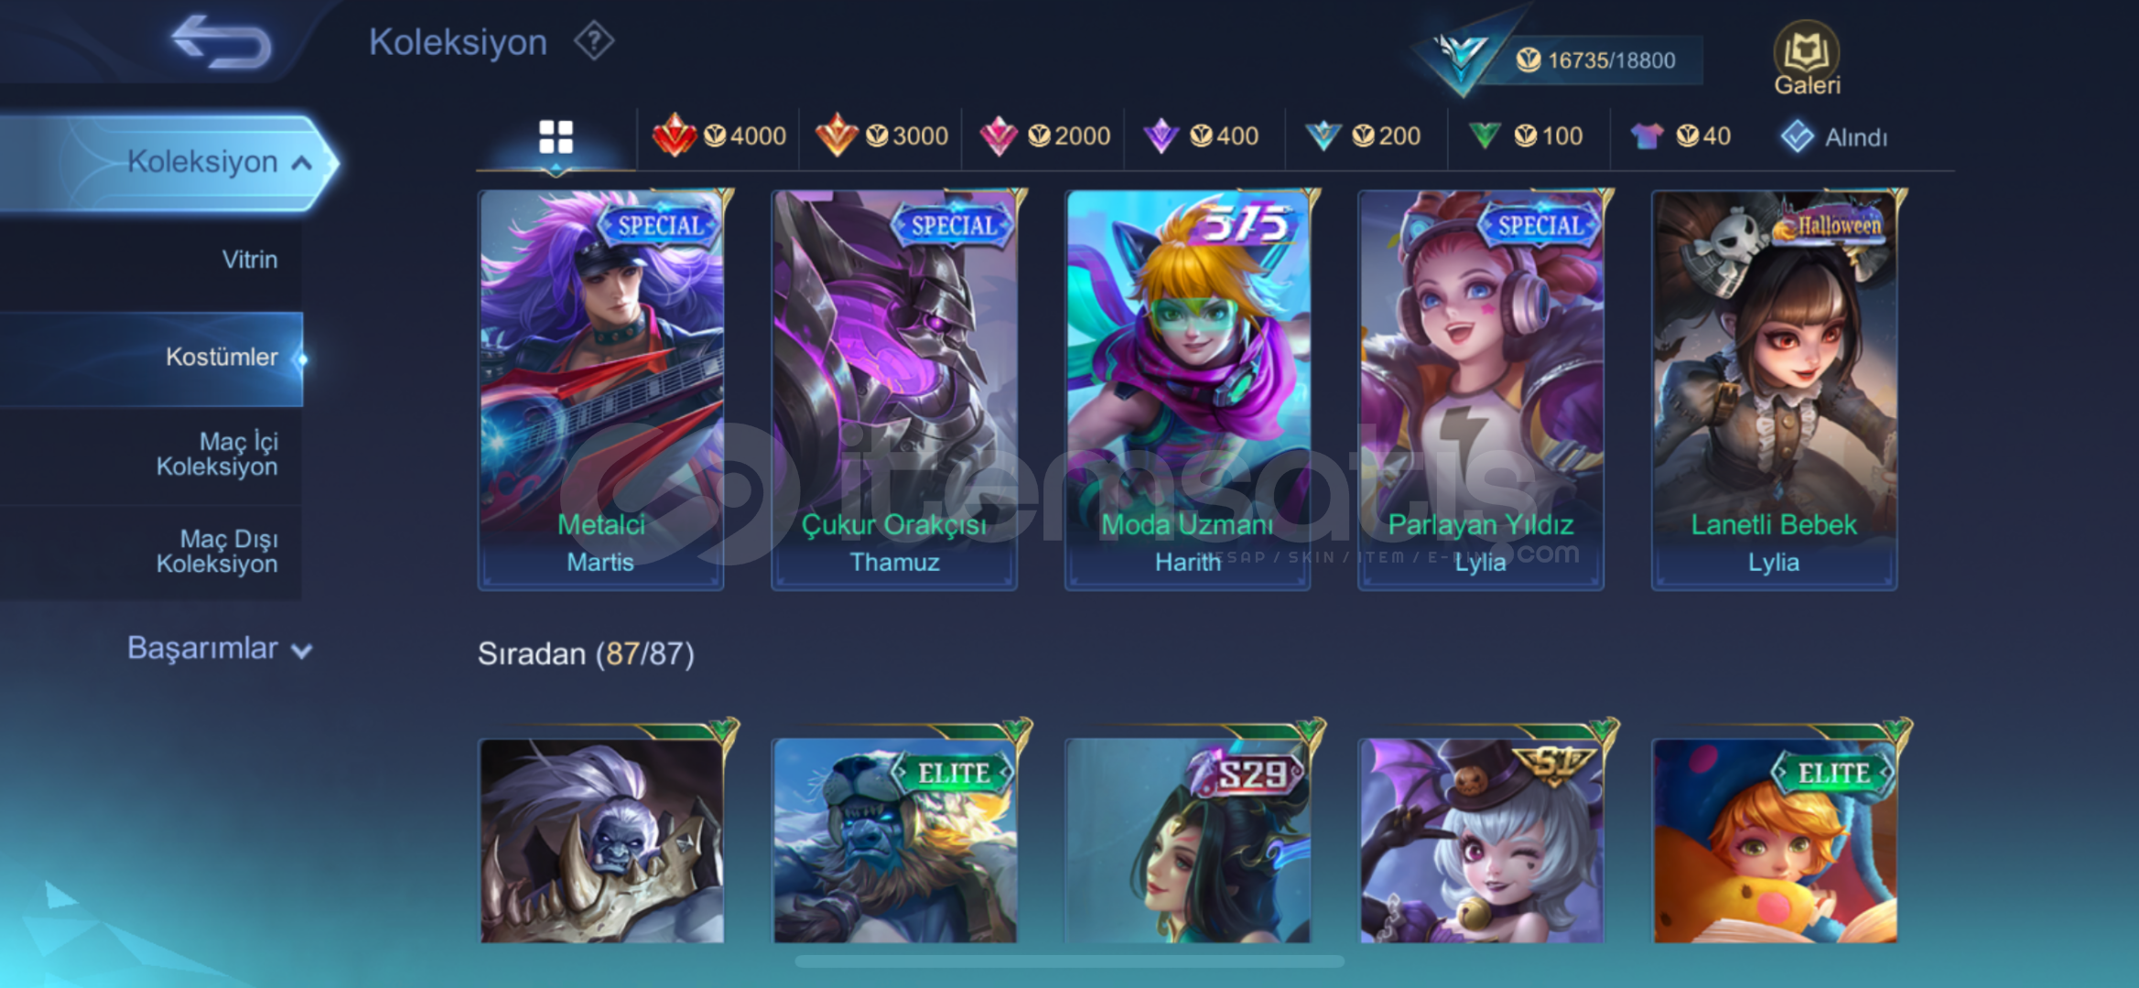Toggle the Alındı owned filter
The width and height of the screenshot is (2139, 988).
coord(1833,137)
